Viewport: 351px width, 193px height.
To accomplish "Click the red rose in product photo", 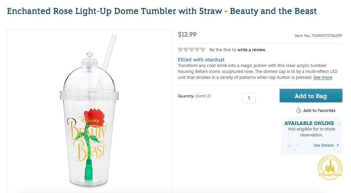I will pyautogui.click(x=95, y=117).
